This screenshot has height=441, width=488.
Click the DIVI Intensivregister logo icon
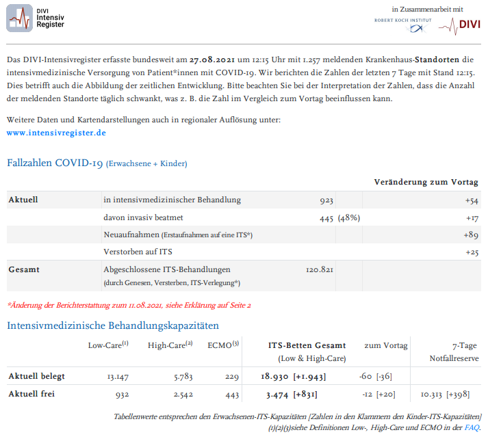tap(19, 18)
